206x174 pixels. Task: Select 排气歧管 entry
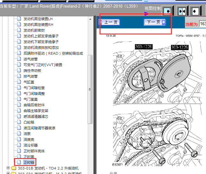[x=31, y=76]
